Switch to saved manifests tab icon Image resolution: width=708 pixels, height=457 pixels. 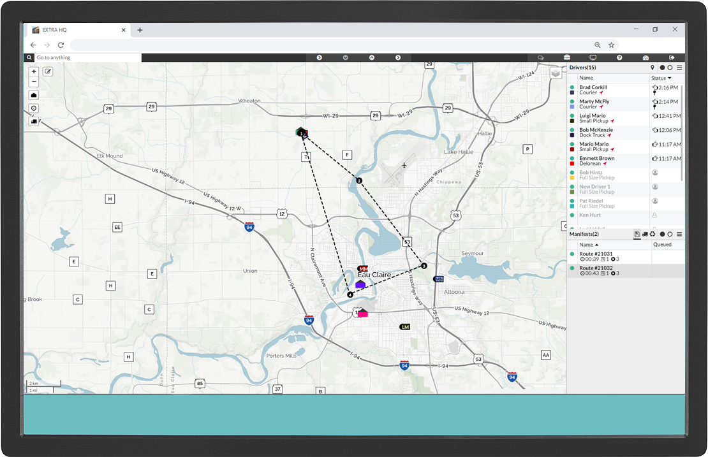637,235
